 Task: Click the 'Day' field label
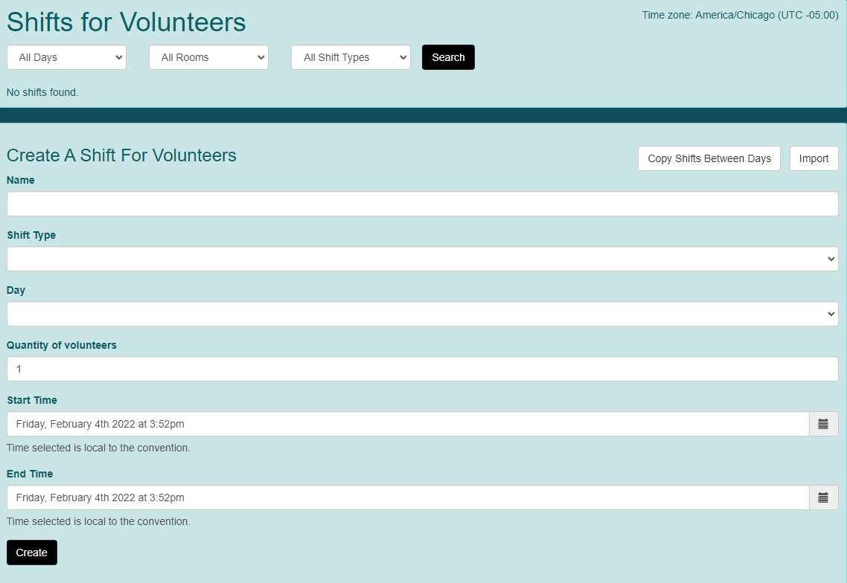pyautogui.click(x=16, y=291)
